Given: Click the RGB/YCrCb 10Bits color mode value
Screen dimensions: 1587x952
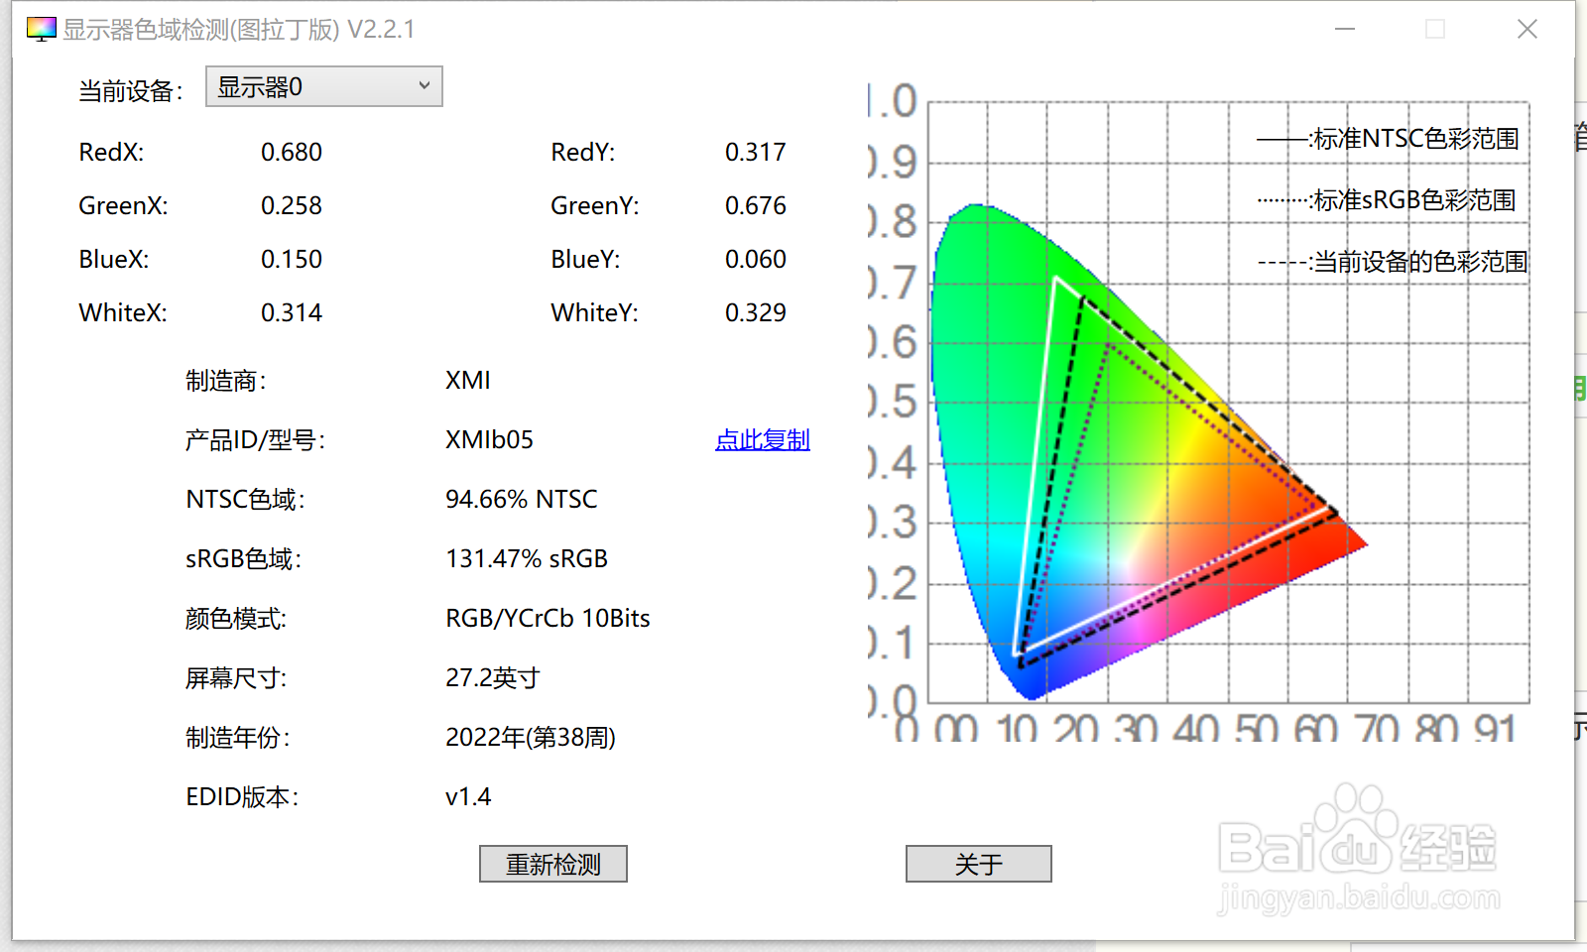Looking at the screenshot, I should click(548, 618).
